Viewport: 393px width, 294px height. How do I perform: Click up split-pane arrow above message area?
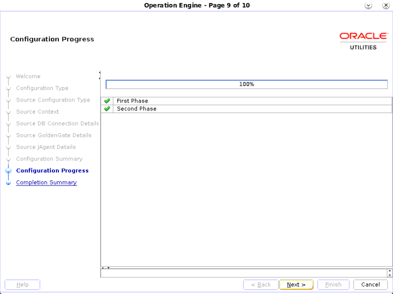tap(103, 268)
